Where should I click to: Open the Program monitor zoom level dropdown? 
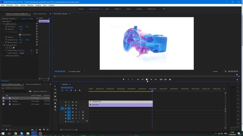tap(76, 71)
